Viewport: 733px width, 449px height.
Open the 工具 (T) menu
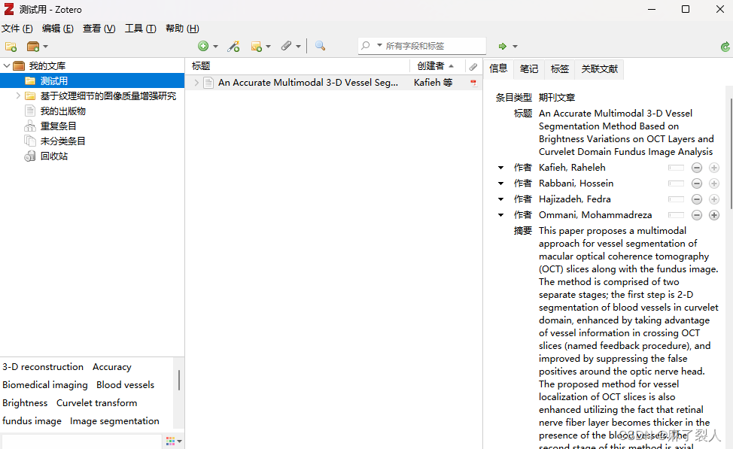pyautogui.click(x=140, y=29)
